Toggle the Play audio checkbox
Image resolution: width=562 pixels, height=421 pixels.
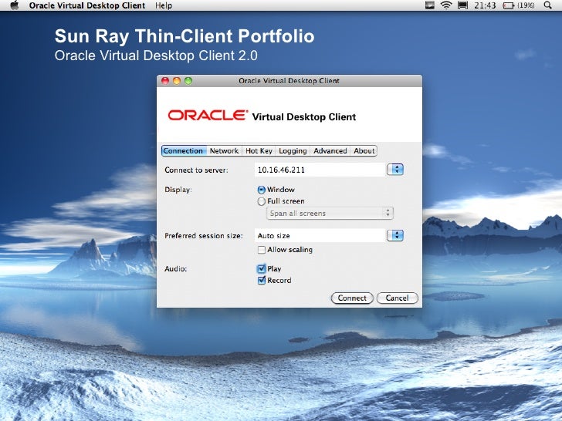[x=262, y=268]
